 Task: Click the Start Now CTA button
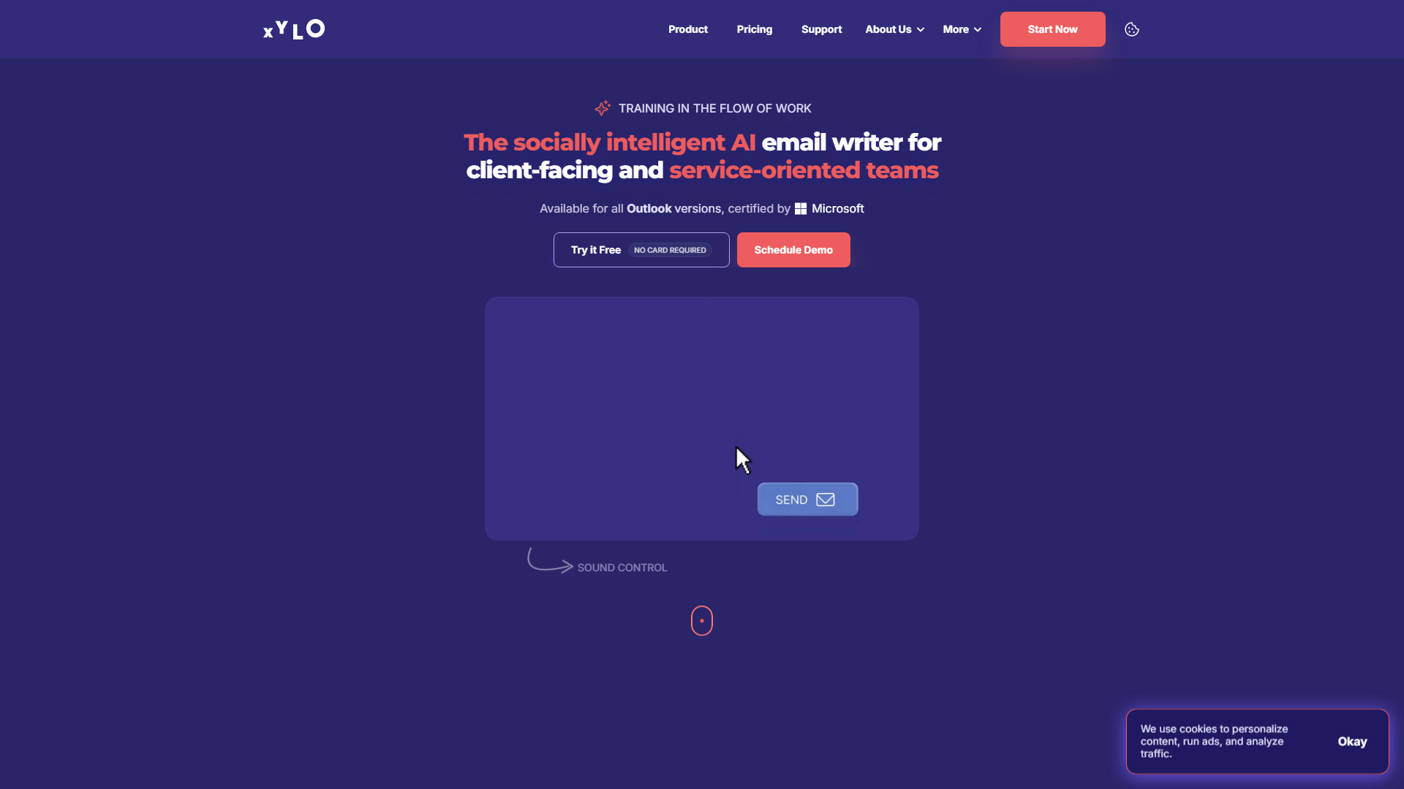point(1052,29)
